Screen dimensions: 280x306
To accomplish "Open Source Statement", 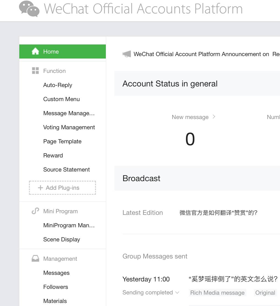I will pyautogui.click(x=66, y=170).
